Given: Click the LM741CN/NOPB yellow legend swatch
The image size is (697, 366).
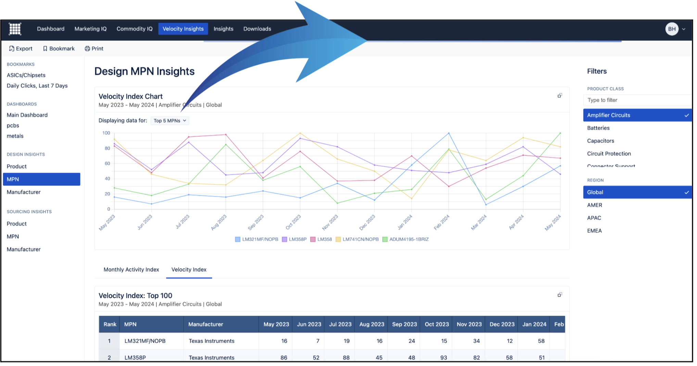Looking at the screenshot, I should pyautogui.click(x=338, y=239).
